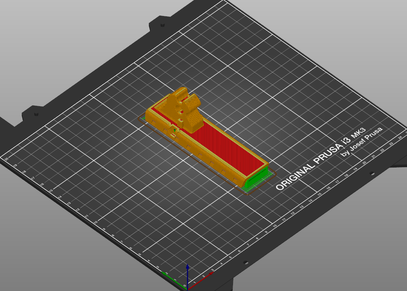
Task: Click the ORIGINAL PRUSA i3 MK3 bed text
Action: [x=321, y=159]
